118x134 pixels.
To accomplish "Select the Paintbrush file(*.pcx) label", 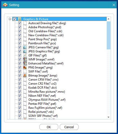I will pyautogui.click(x=42, y=43).
